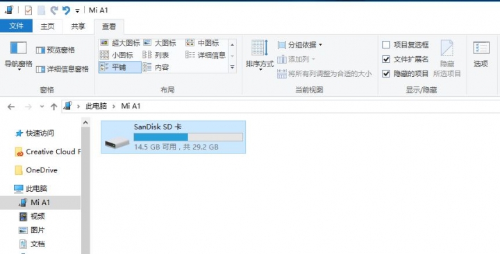
Task: Choose 详细信息 details layout
Action: pyautogui.click(x=206, y=55)
